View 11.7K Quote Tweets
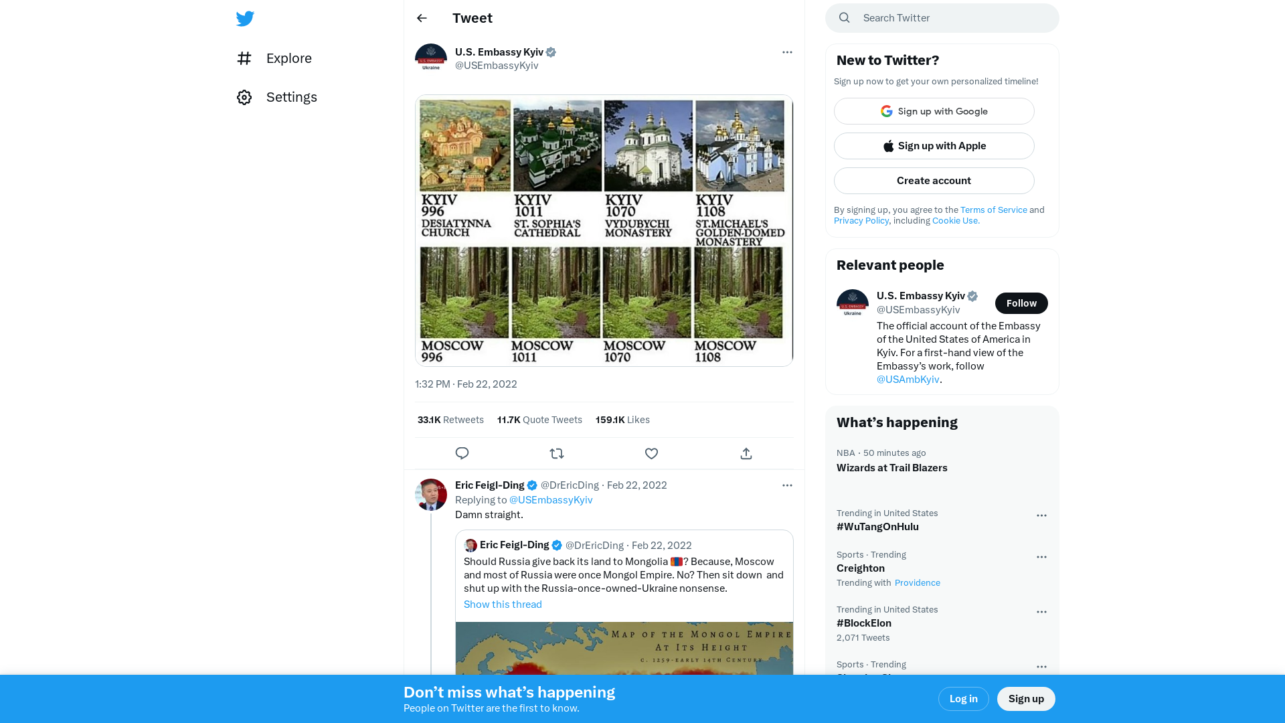This screenshot has height=723, width=1285. pos(539,420)
